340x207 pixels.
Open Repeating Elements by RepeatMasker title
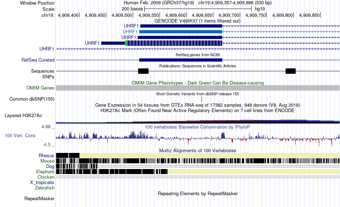pos(198,193)
